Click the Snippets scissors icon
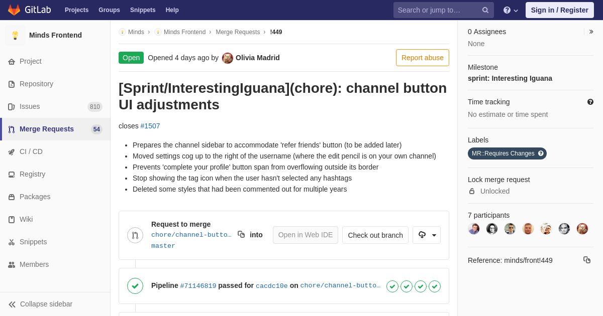The height and width of the screenshot is (316, 603). [12, 242]
